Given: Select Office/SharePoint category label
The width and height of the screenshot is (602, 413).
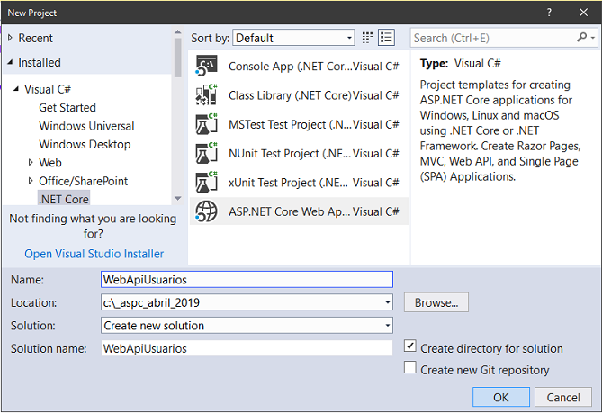Looking at the screenshot, I should 84,181.
